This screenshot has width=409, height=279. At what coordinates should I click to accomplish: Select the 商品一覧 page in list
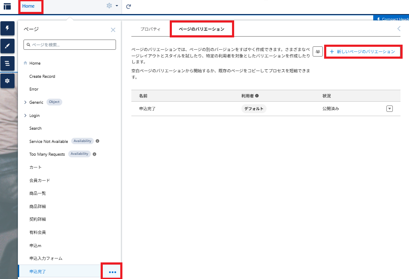click(38, 194)
